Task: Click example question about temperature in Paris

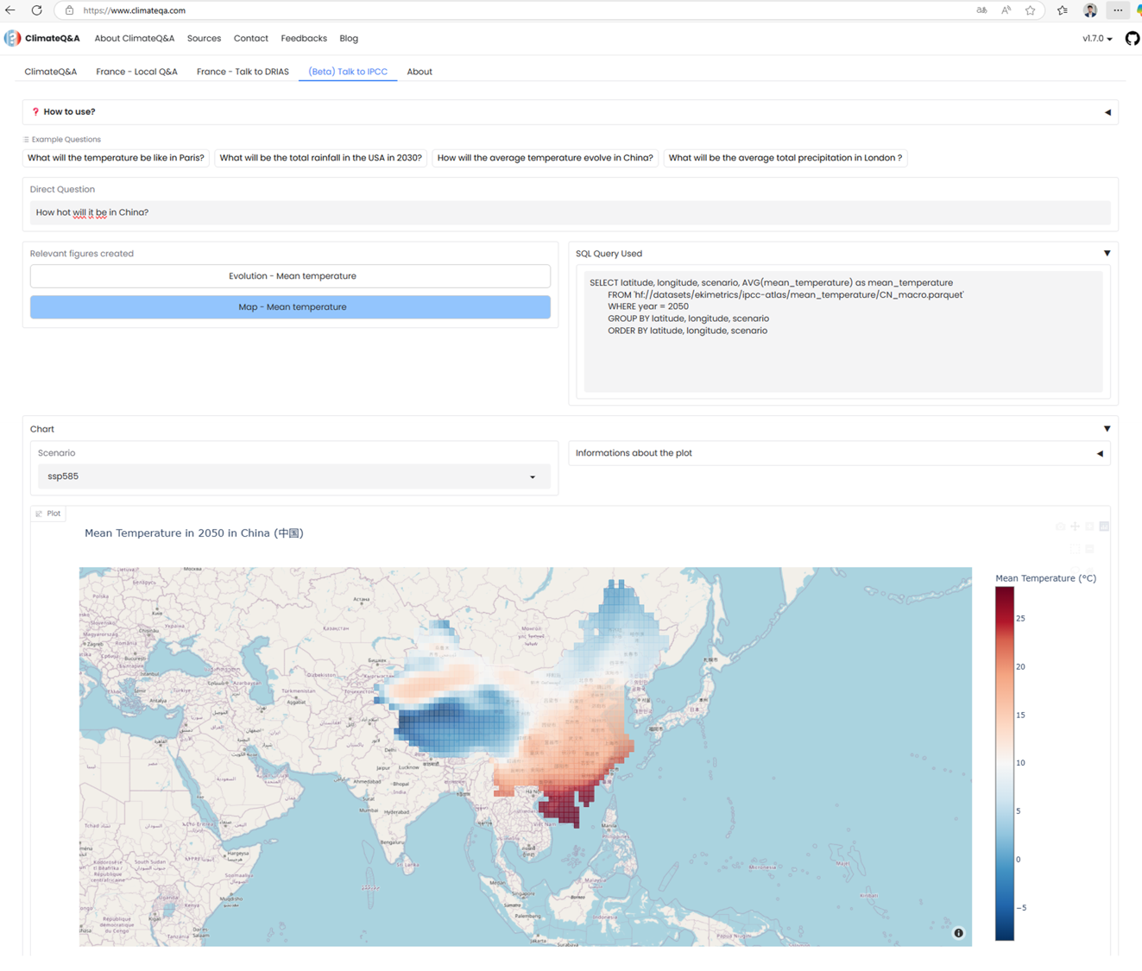Action: 116,158
